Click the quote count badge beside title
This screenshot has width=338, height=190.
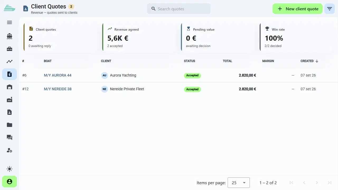pyautogui.click(x=71, y=7)
